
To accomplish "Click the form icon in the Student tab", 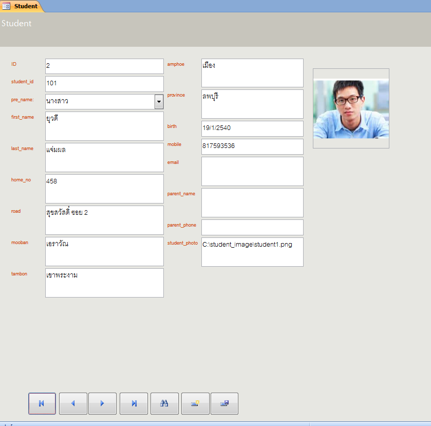I will pos(6,6).
